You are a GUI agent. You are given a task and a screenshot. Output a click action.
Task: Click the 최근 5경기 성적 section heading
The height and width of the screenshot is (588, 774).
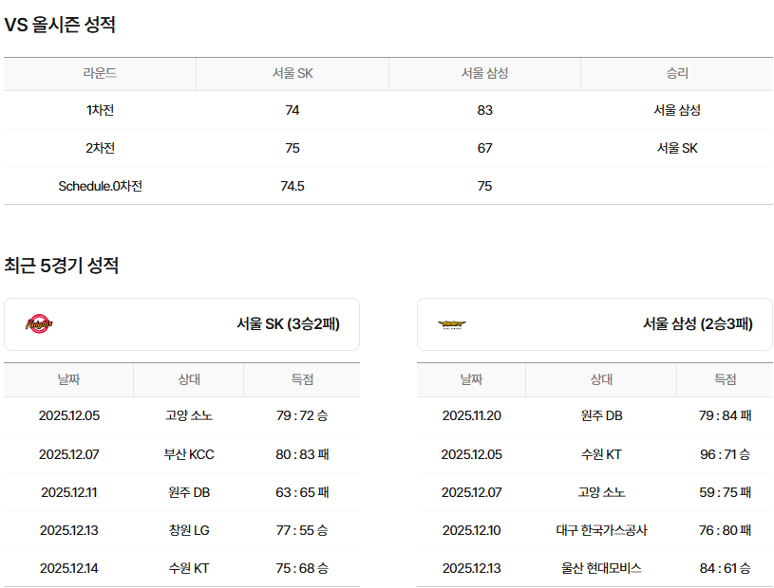62,266
